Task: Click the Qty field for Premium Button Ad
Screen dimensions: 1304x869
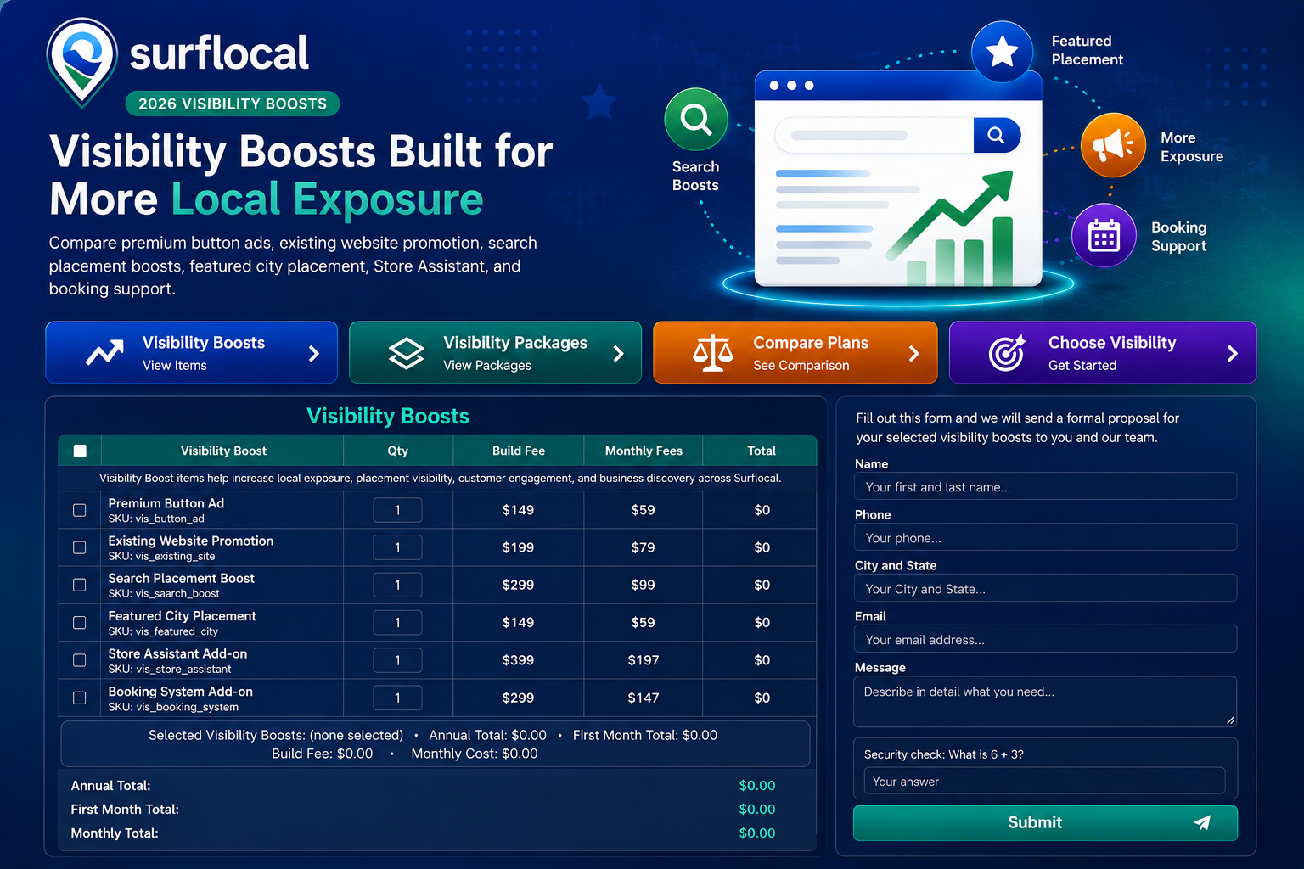Action: [x=397, y=510]
